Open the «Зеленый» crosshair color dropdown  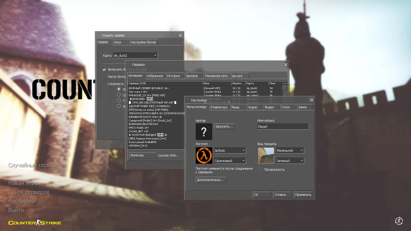click(290, 160)
